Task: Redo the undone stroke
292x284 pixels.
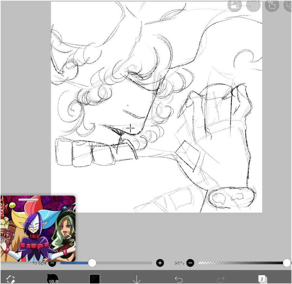Action: coord(221,279)
